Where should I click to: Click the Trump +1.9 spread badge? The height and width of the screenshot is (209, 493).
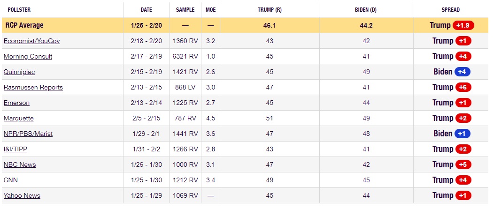463,25
